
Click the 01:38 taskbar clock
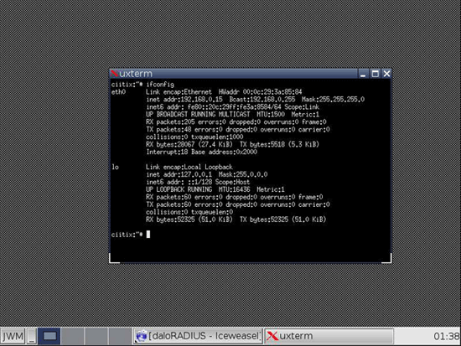pyautogui.click(x=446, y=336)
